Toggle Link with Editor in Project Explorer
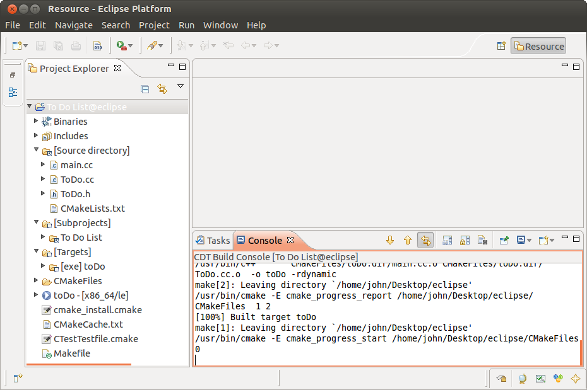587x390 pixels. 162,89
